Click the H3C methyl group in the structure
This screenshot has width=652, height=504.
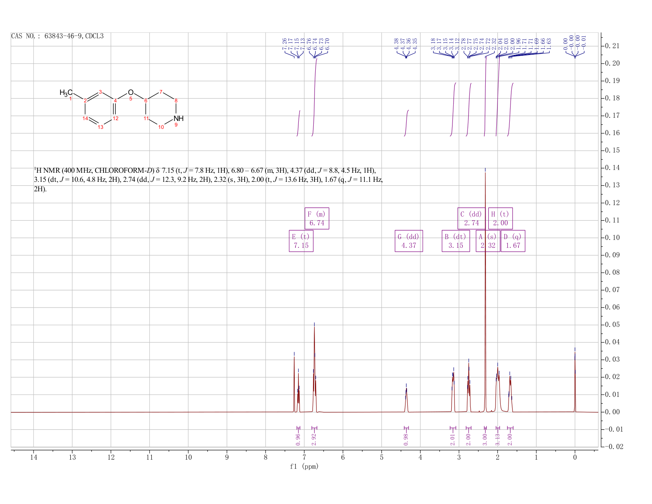(66, 93)
